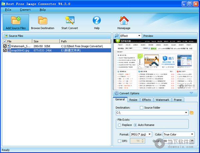
Task: Click the Watermark_S file type icon
Action: point(9,46)
